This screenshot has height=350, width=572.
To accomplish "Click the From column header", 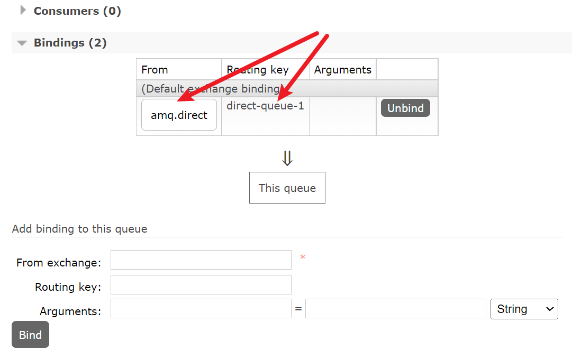I will pos(155,70).
